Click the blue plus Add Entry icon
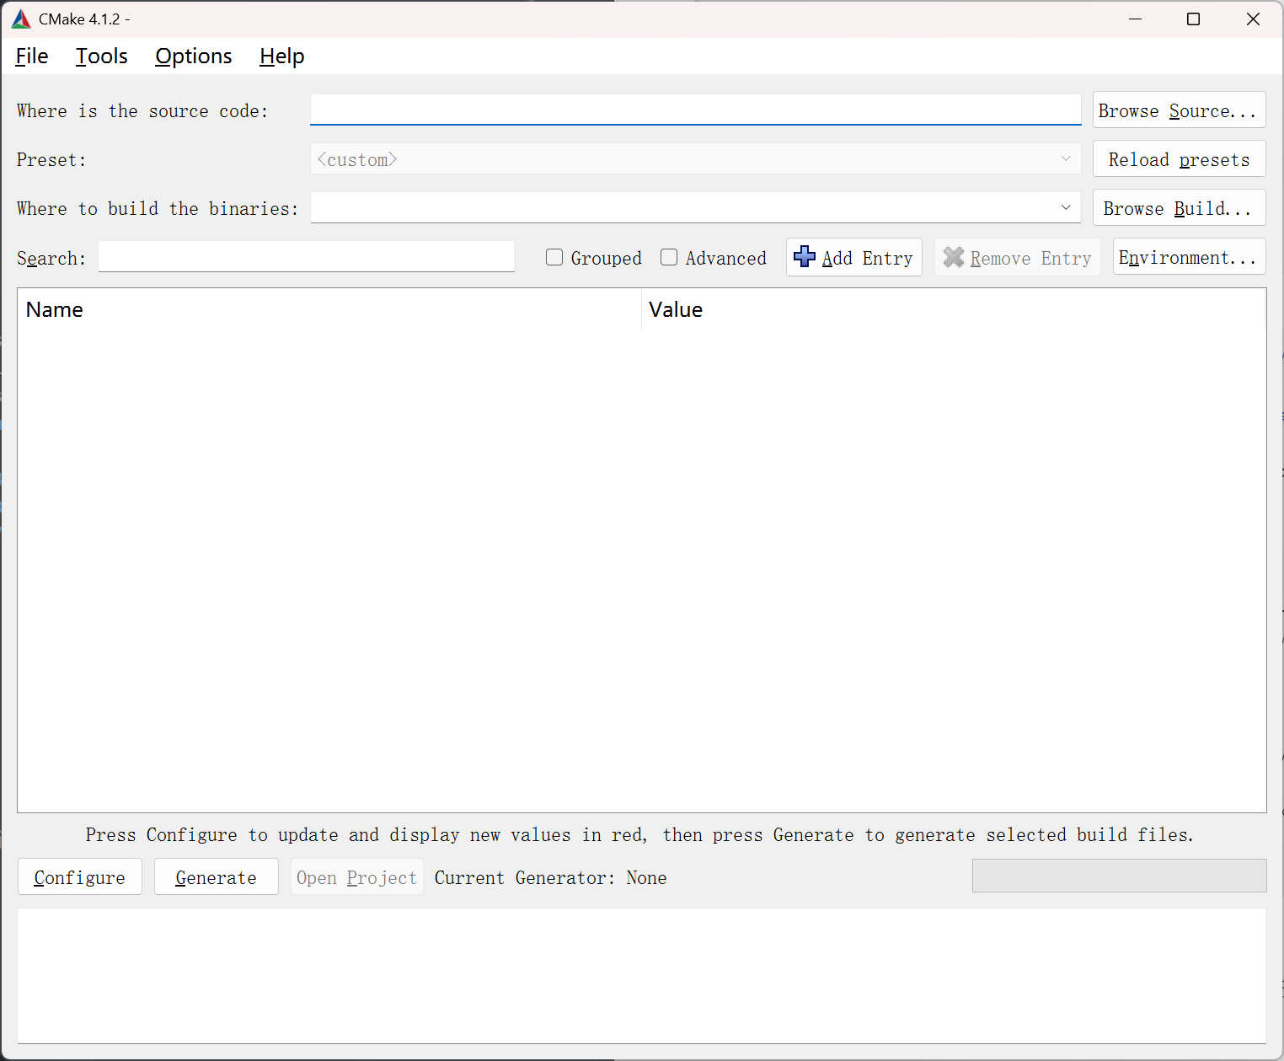 [805, 257]
